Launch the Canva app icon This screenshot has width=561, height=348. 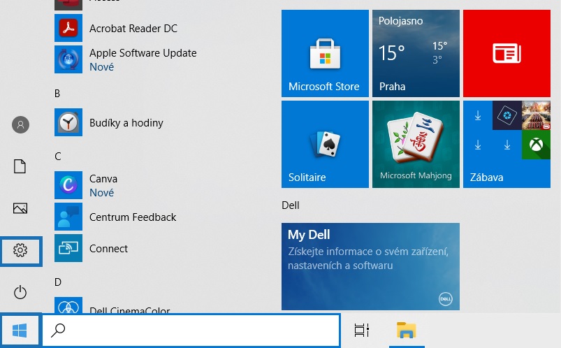(68, 185)
